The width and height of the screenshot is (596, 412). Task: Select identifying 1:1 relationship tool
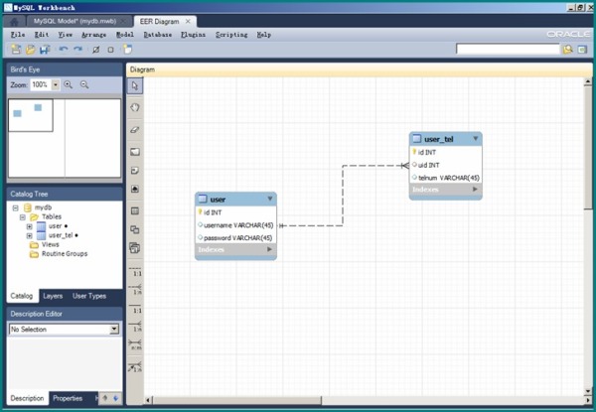pos(135,308)
